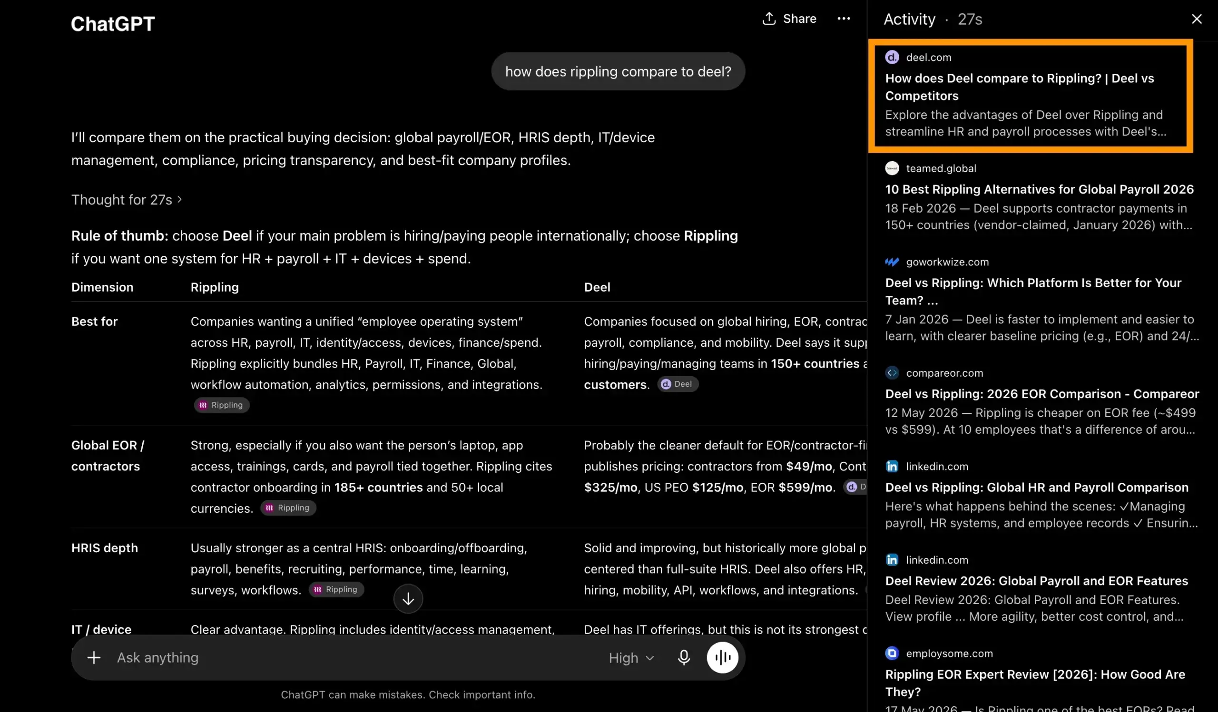The height and width of the screenshot is (712, 1218).
Task: Click the deel.com favicon in Activity
Action: point(892,57)
